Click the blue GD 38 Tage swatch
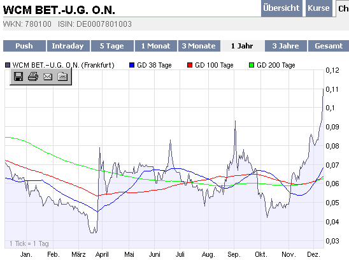349x260 pixels. pyautogui.click(x=132, y=65)
